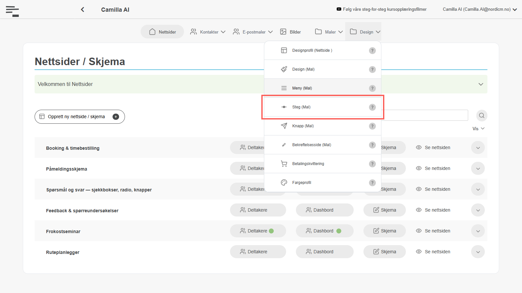Click Opprett ny nettside / skjema button
The width and height of the screenshot is (522, 293).
coord(80,117)
